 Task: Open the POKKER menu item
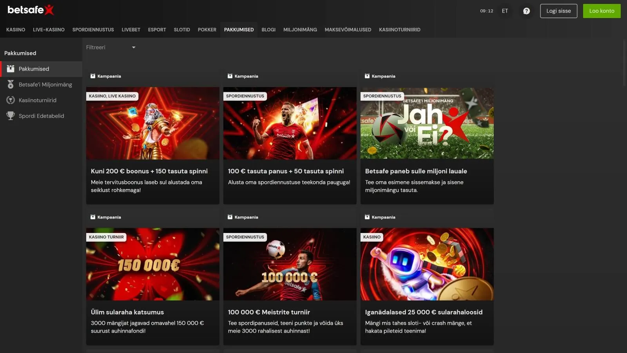[x=207, y=30]
